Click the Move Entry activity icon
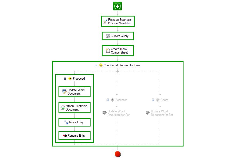 66,122
